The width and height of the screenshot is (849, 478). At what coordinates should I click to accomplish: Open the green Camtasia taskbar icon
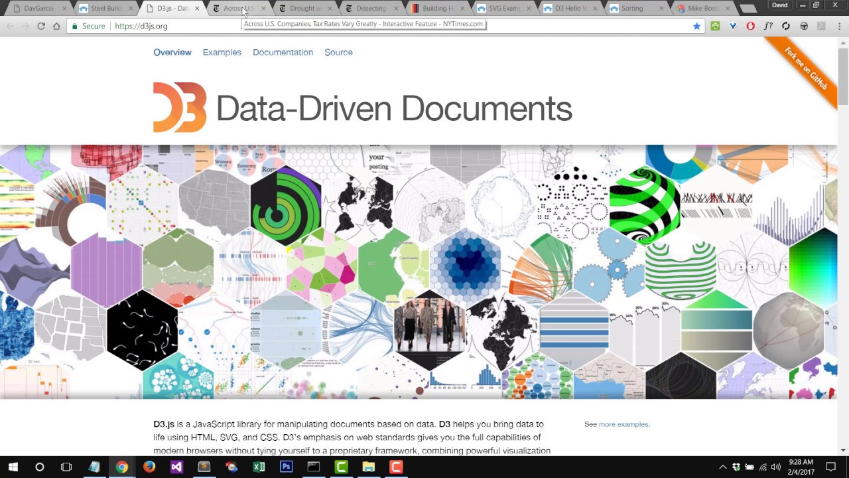coord(341,467)
